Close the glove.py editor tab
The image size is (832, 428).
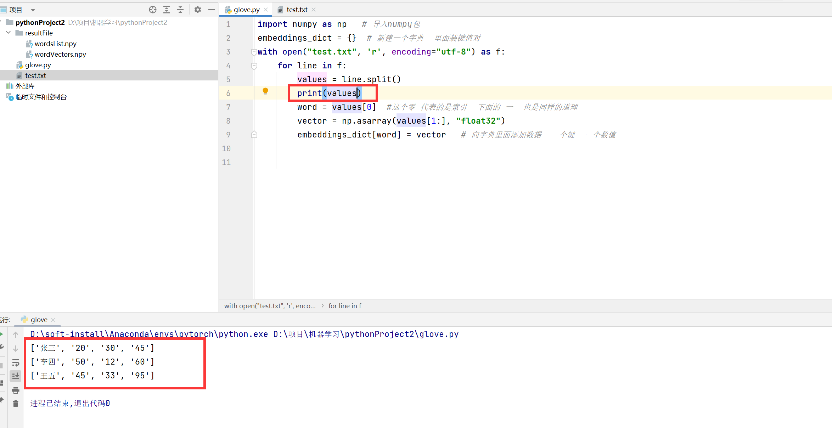pos(266,10)
